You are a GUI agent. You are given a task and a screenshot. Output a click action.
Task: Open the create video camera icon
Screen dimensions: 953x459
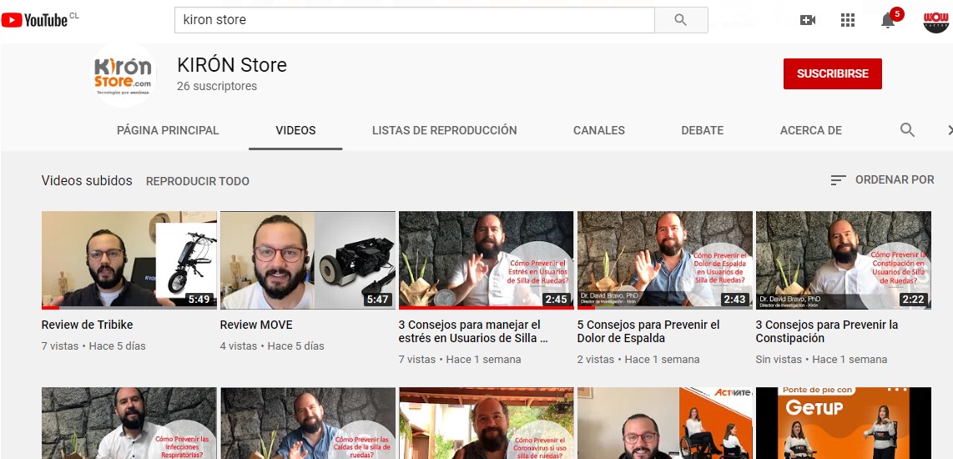click(807, 20)
